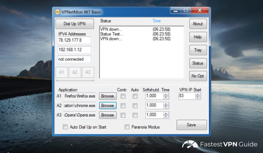Viewport: 263px width, 153px height.
Task: Enable Contr. checkbox for A1 Firefox
Action: pos(123,96)
